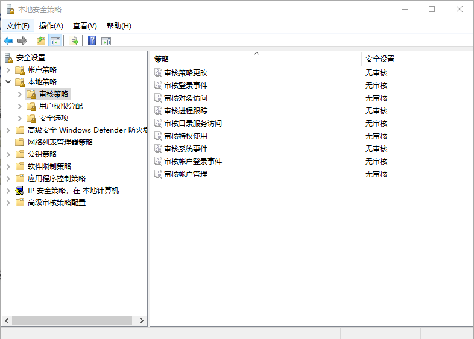Select the 审核帐户管理 policy text
The height and width of the screenshot is (339, 474).
point(186,174)
